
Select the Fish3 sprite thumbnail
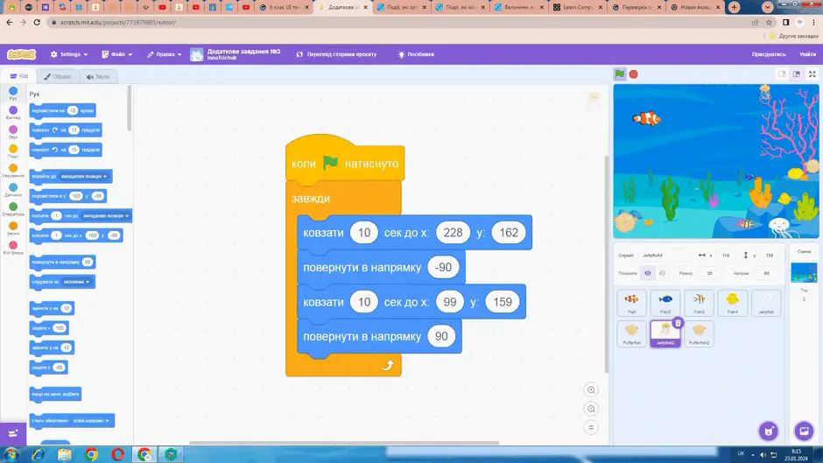[699, 302]
